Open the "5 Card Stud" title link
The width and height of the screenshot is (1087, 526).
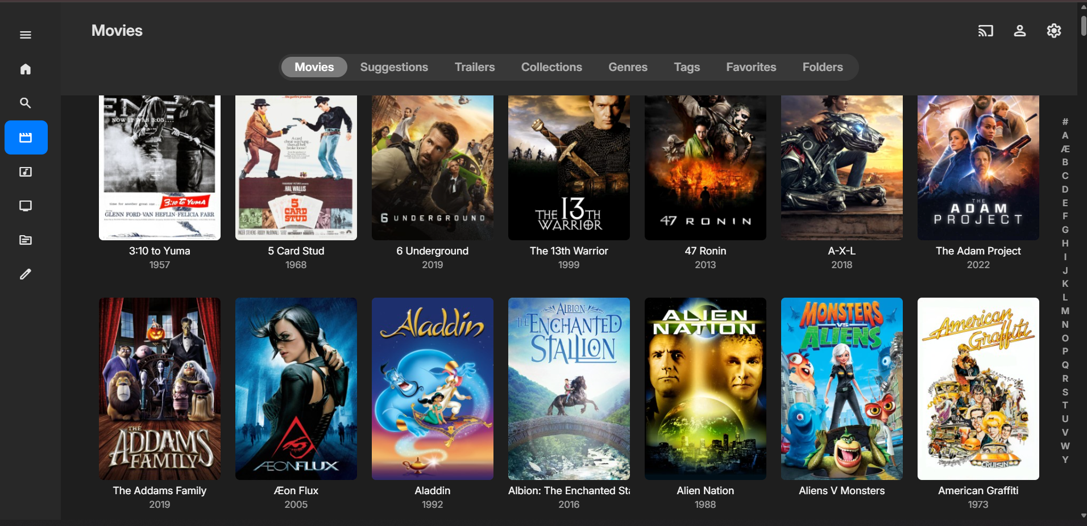pos(296,251)
